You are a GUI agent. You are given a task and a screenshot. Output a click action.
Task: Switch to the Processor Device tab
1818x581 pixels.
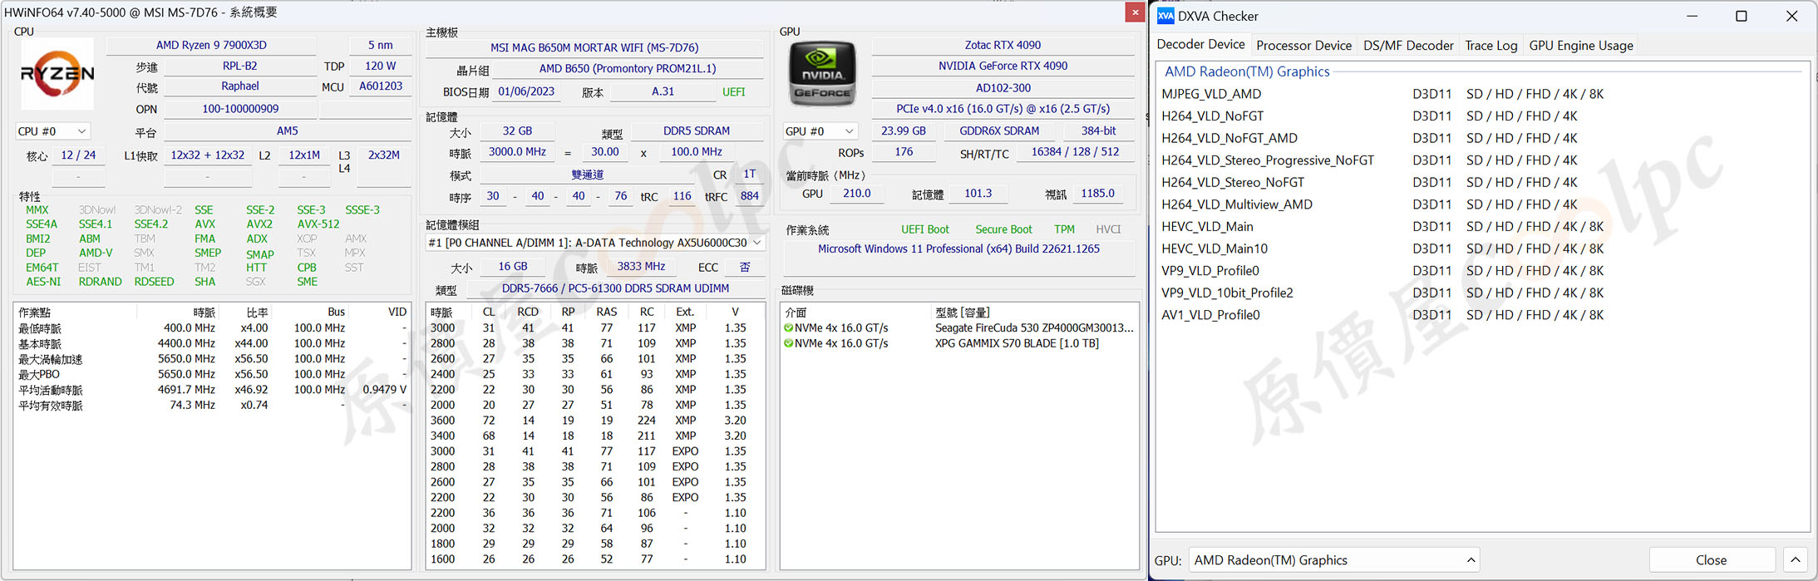point(1304,46)
